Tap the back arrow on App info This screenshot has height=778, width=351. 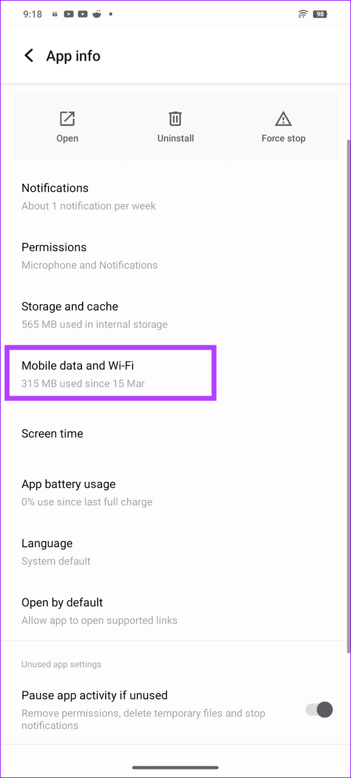(x=29, y=55)
